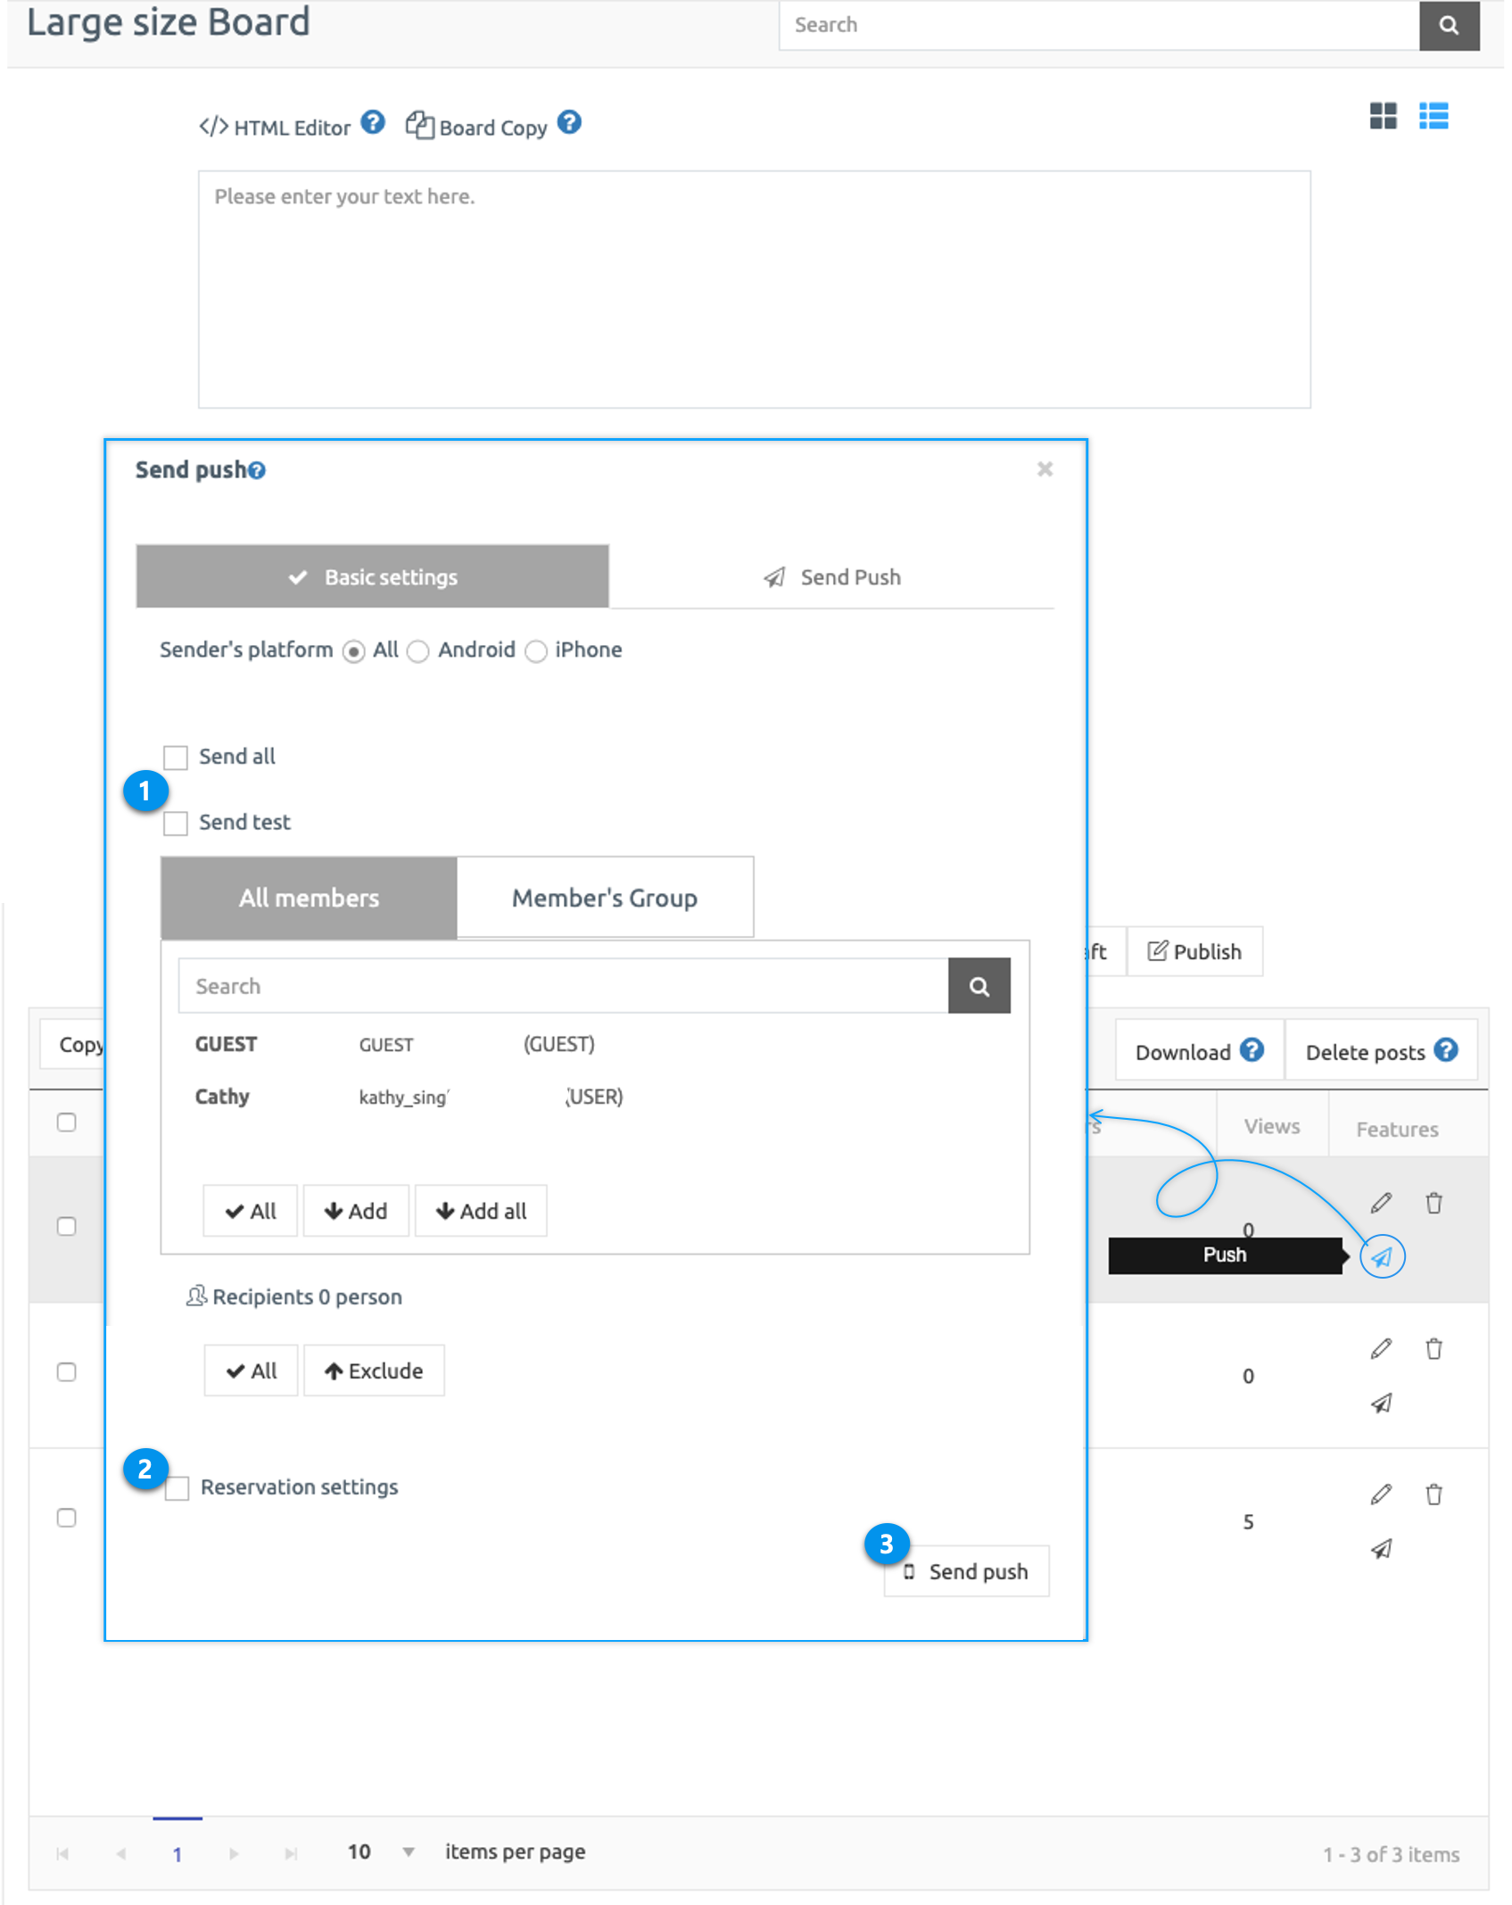
Task: Click the board text entry area
Action: point(754,290)
